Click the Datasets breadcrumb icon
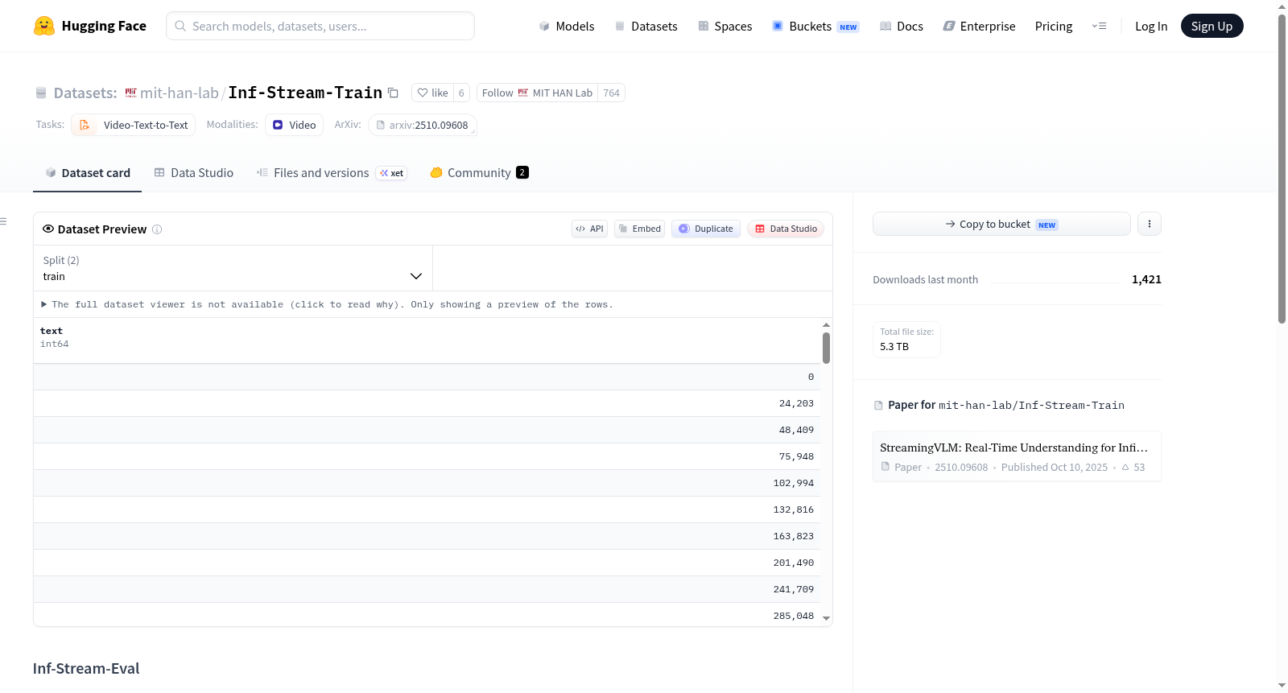Screen dimensions: 1288x693 [x=41, y=93]
